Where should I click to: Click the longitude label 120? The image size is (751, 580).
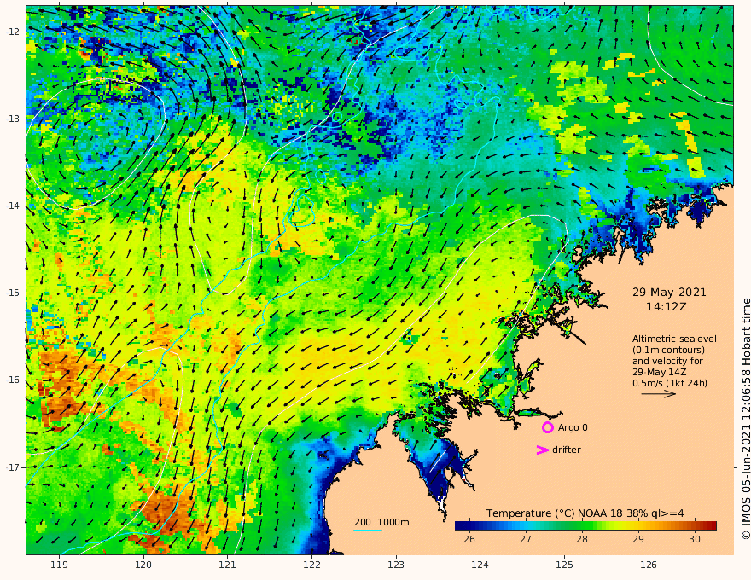pyautogui.click(x=143, y=565)
